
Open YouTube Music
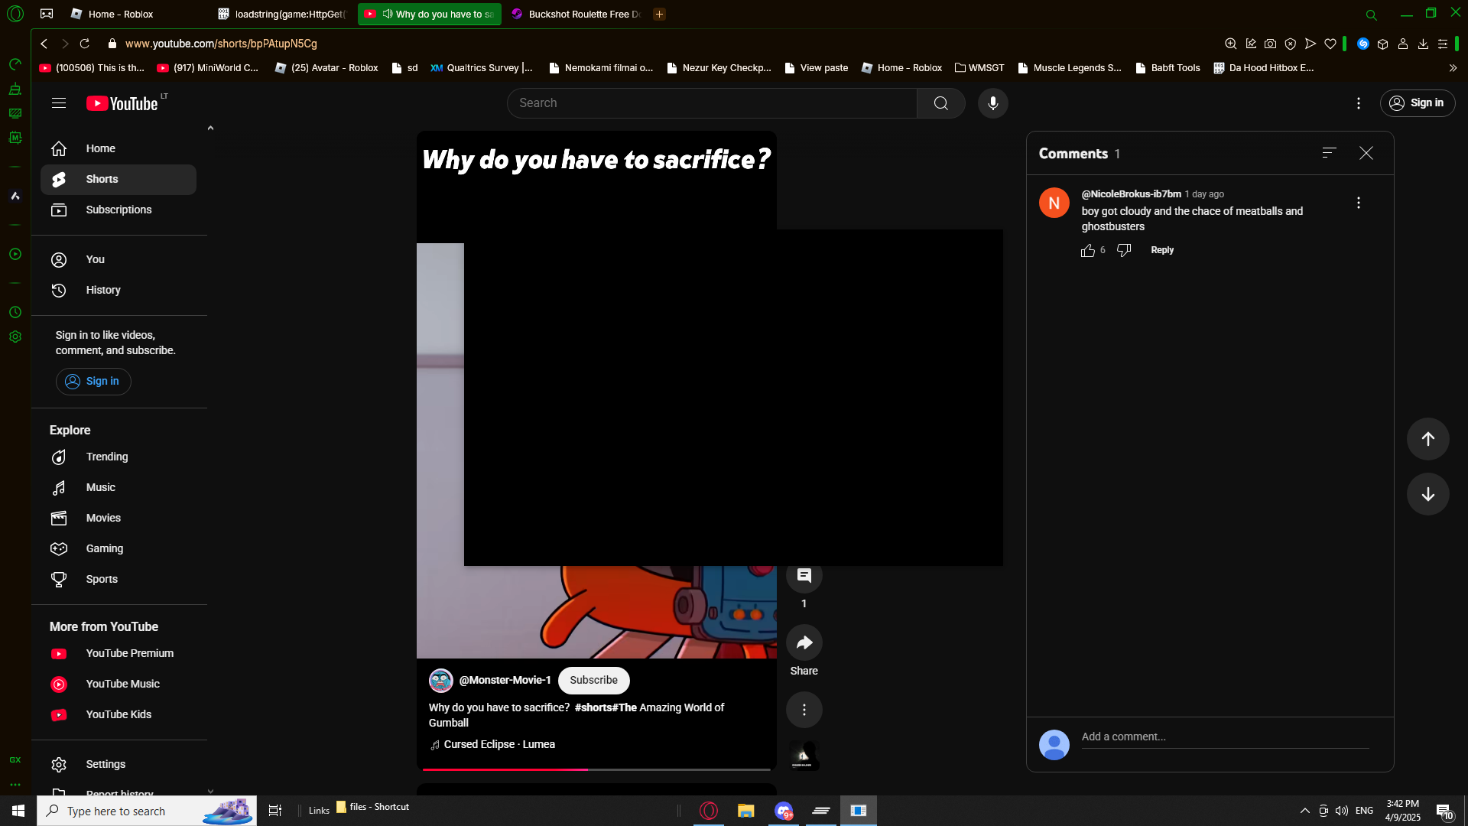(x=119, y=684)
